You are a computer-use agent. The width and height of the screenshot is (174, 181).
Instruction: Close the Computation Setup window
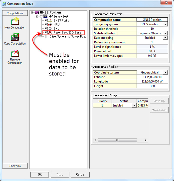(x=166, y=2)
